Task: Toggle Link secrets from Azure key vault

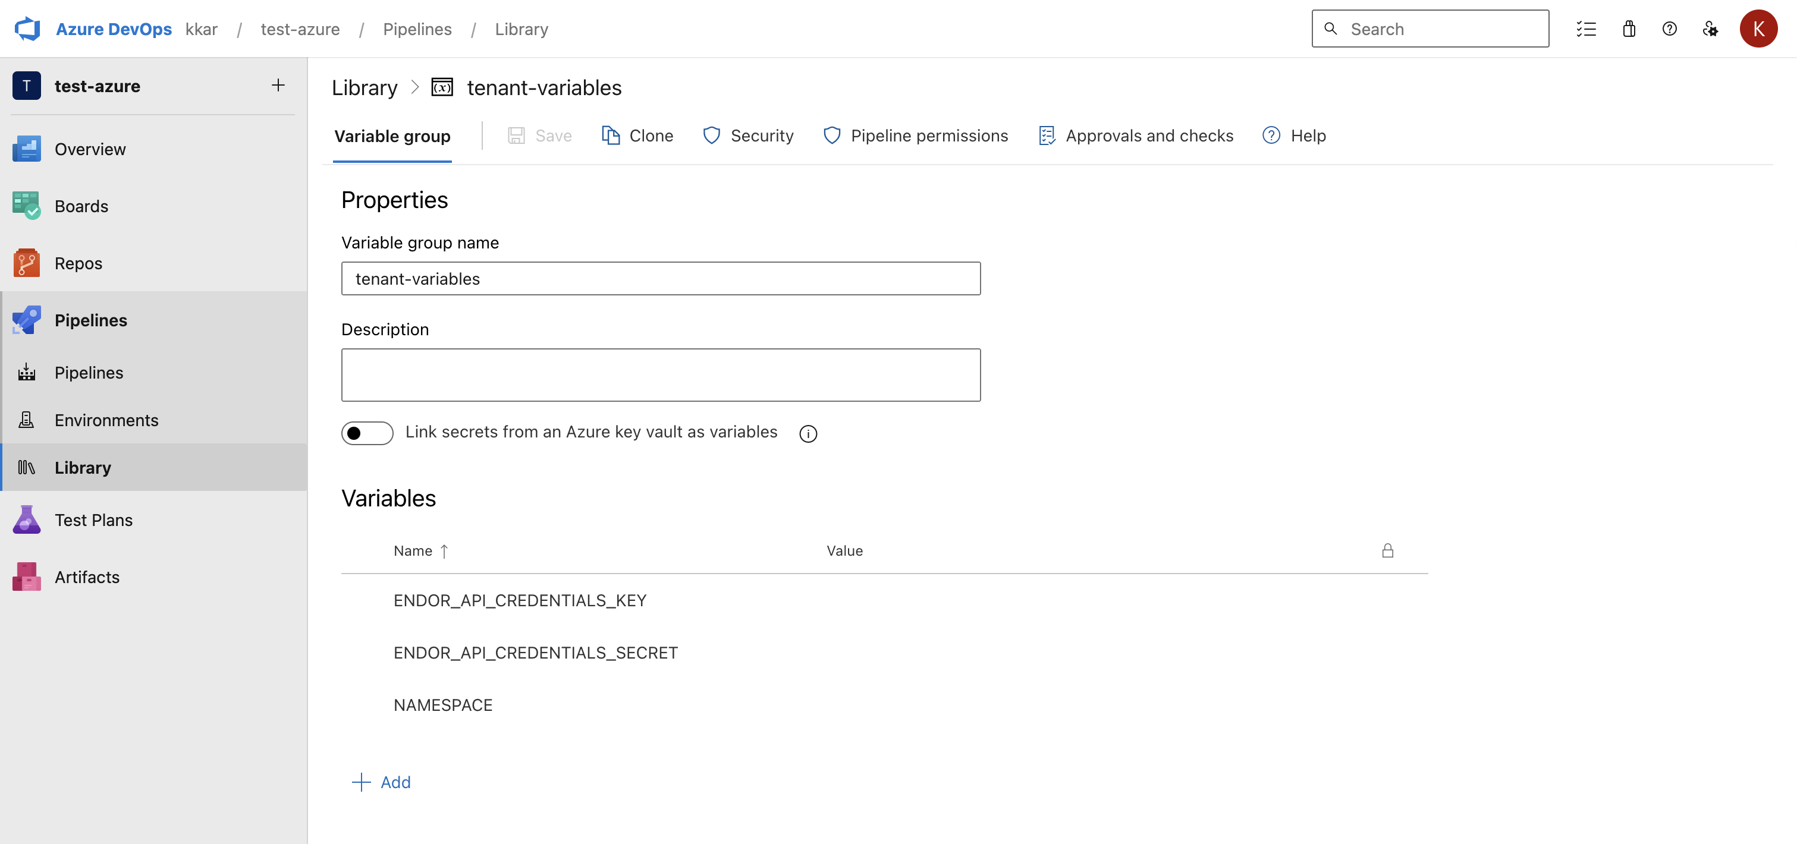Action: (x=367, y=430)
